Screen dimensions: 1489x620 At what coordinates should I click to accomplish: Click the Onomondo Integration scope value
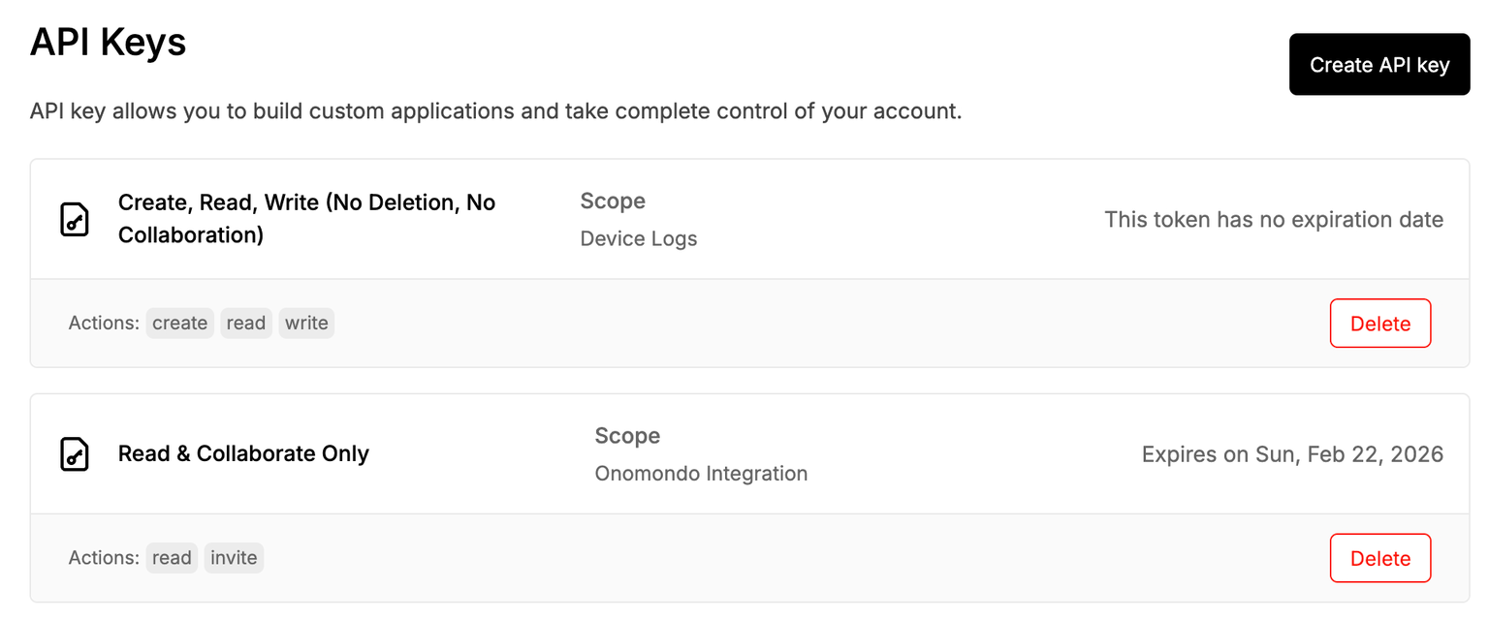[x=701, y=474]
